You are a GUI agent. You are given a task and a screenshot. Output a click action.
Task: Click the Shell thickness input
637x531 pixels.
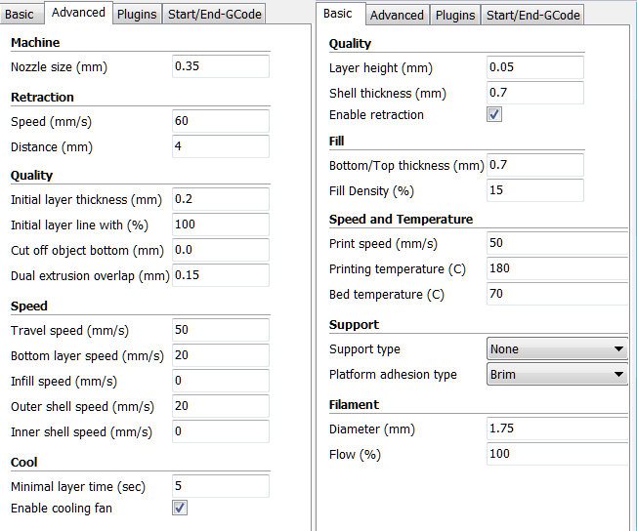pos(534,93)
